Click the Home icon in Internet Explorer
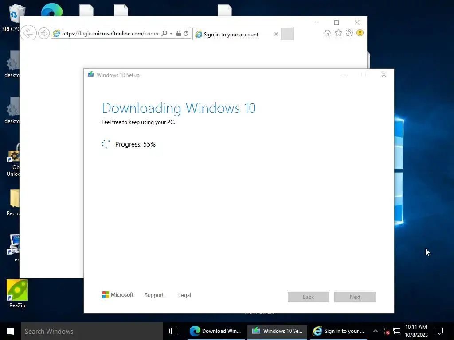 328,33
